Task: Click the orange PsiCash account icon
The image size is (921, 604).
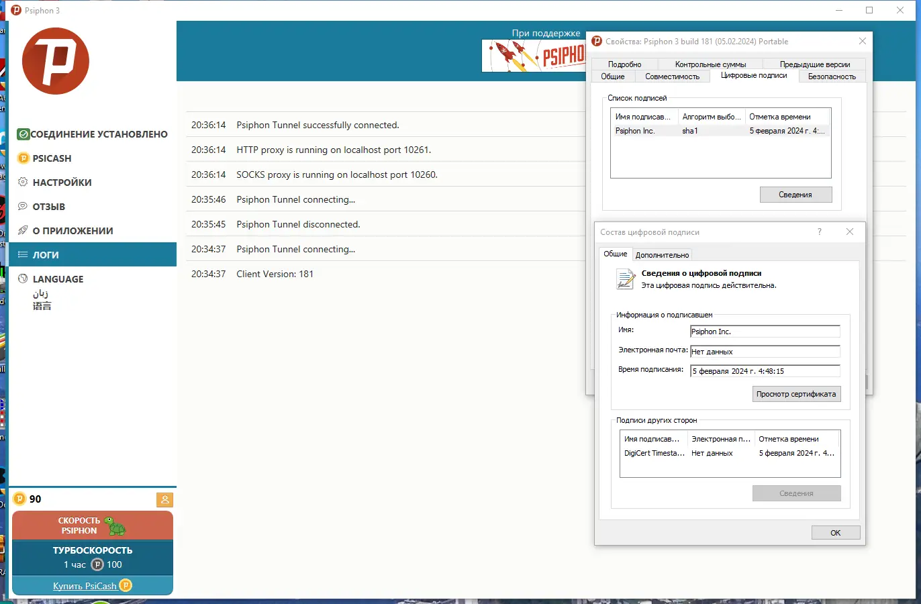Action: [164, 499]
